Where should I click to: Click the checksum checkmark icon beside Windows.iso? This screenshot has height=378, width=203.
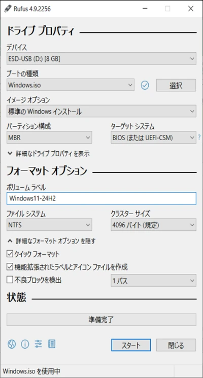pyautogui.click(x=145, y=85)
